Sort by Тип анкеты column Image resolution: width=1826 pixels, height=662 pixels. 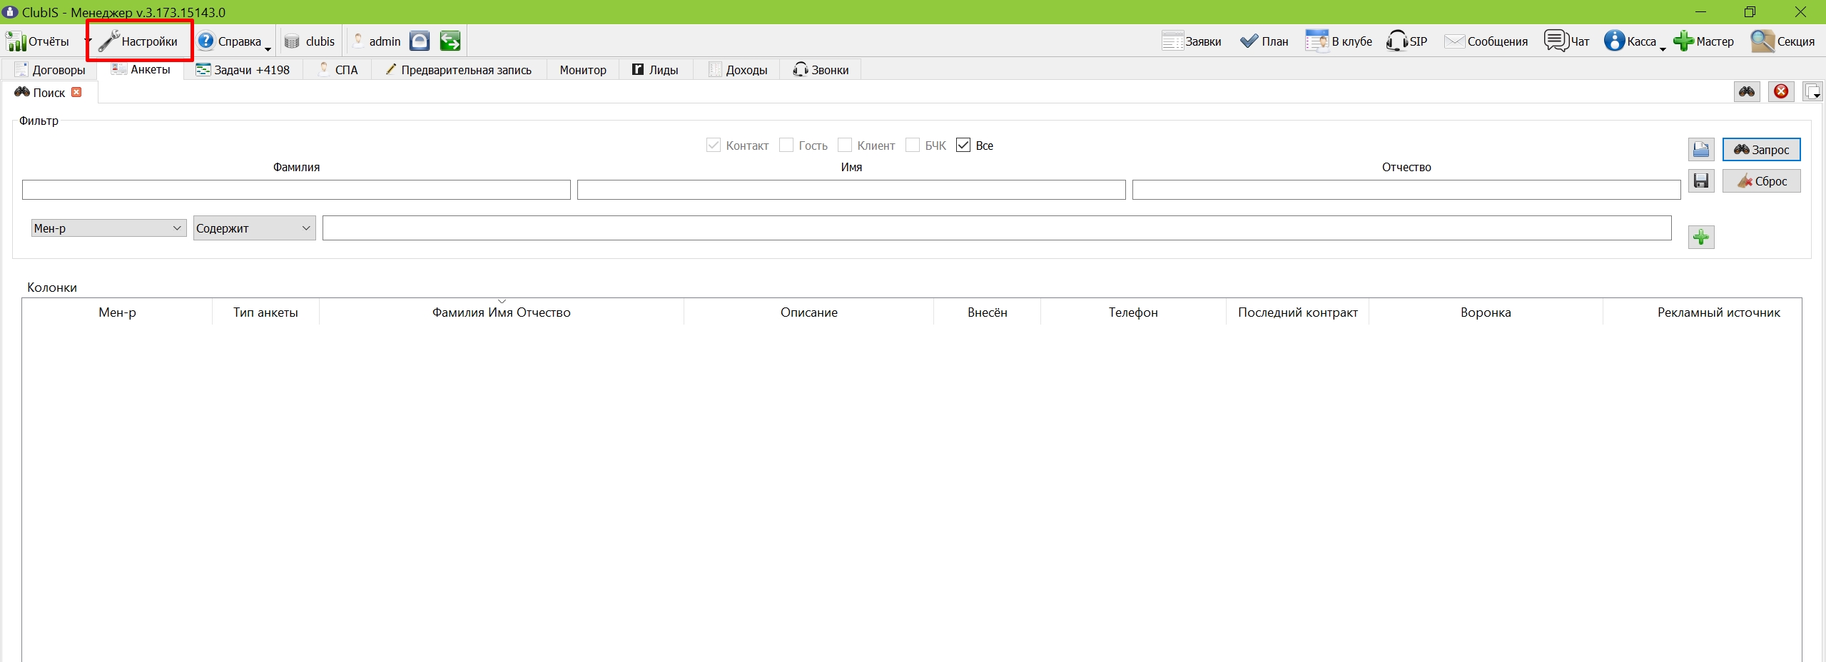[265, 312]
